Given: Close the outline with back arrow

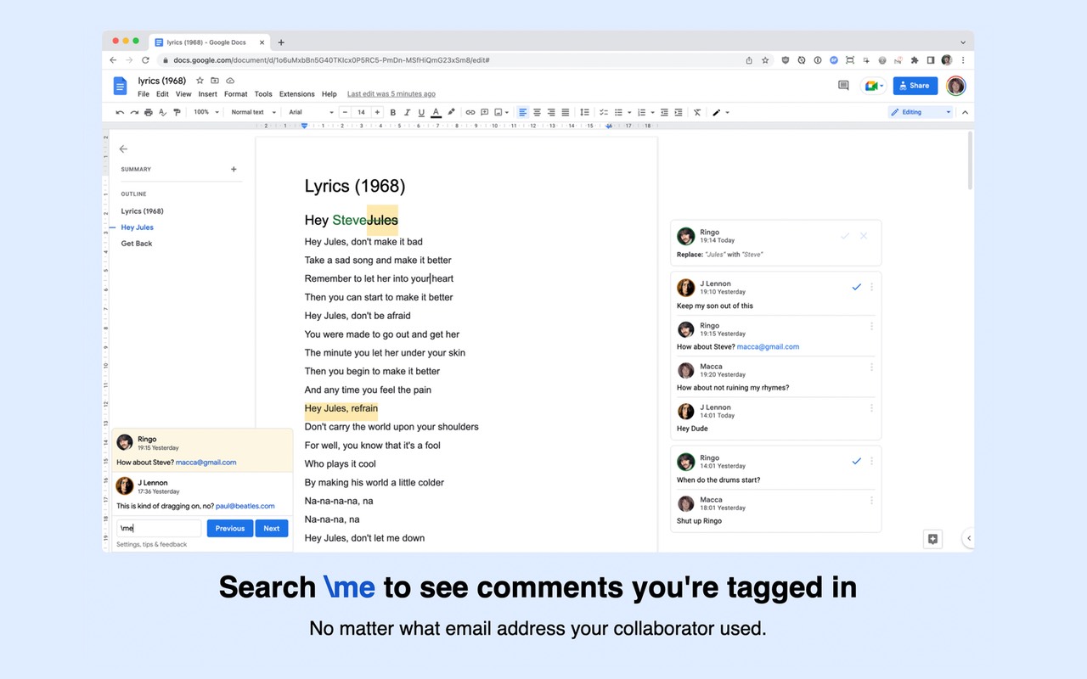Looking at the screenshot, I should tap(123, 149).
